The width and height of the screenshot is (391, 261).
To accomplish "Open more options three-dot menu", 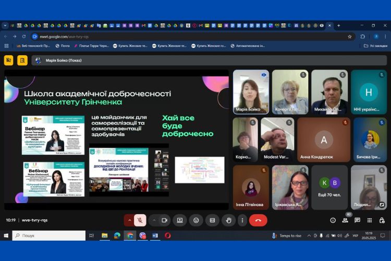I will (242, 220).
